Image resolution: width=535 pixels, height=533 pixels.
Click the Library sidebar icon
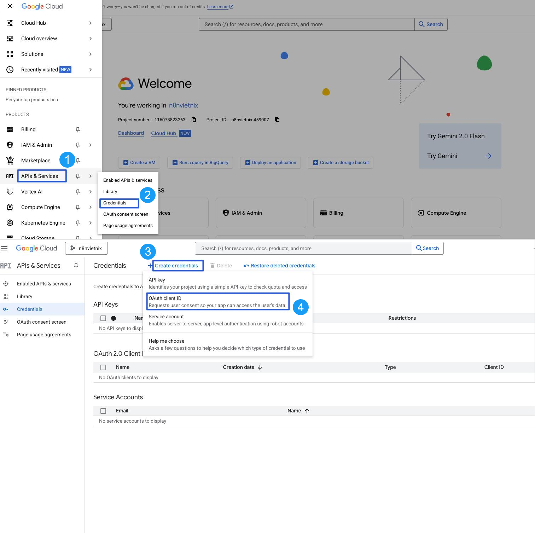6,296
